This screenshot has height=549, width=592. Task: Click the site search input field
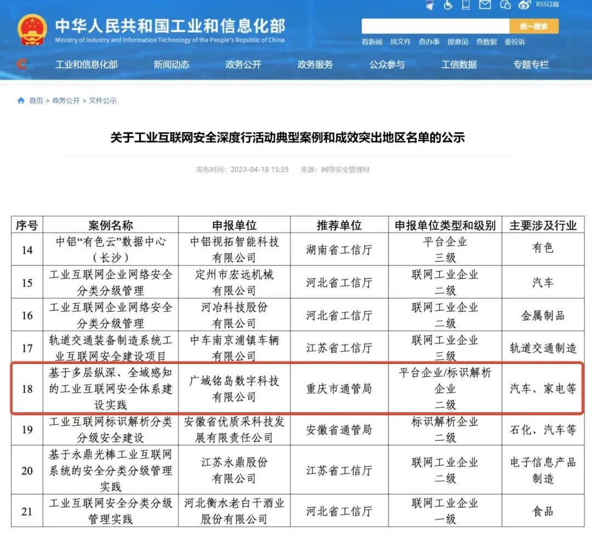click(x=435, y=26)
